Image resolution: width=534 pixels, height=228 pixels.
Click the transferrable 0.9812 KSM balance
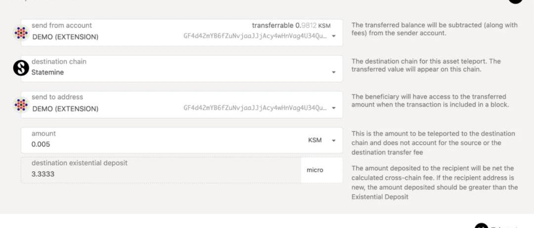click(x=291, y=25)
